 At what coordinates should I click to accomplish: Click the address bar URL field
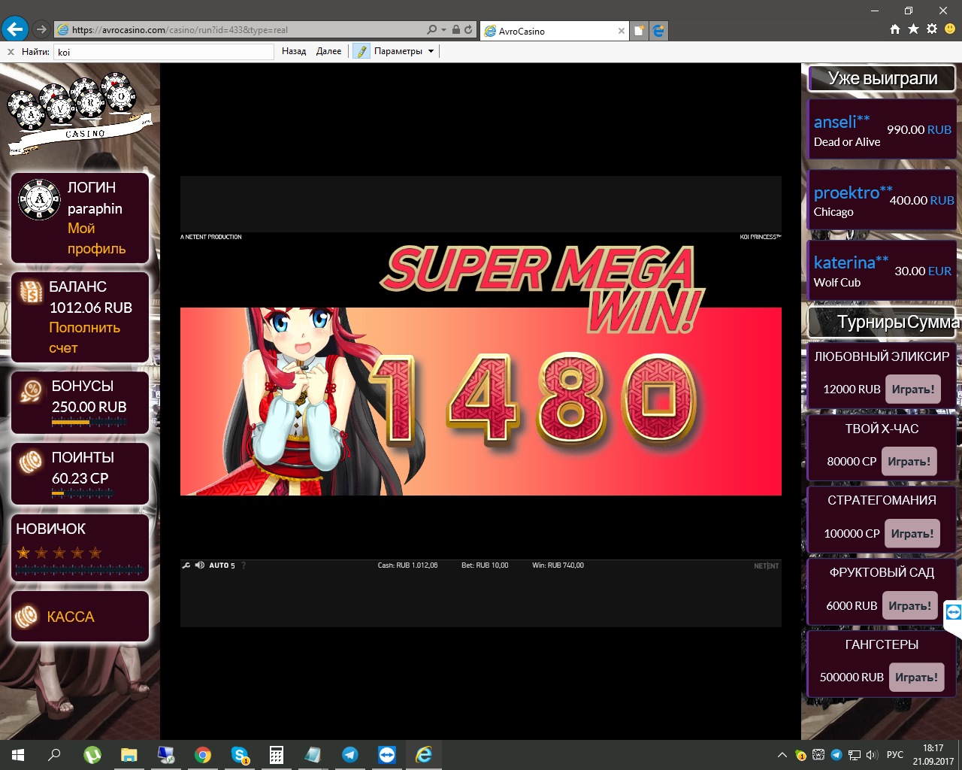click(240, 30)
